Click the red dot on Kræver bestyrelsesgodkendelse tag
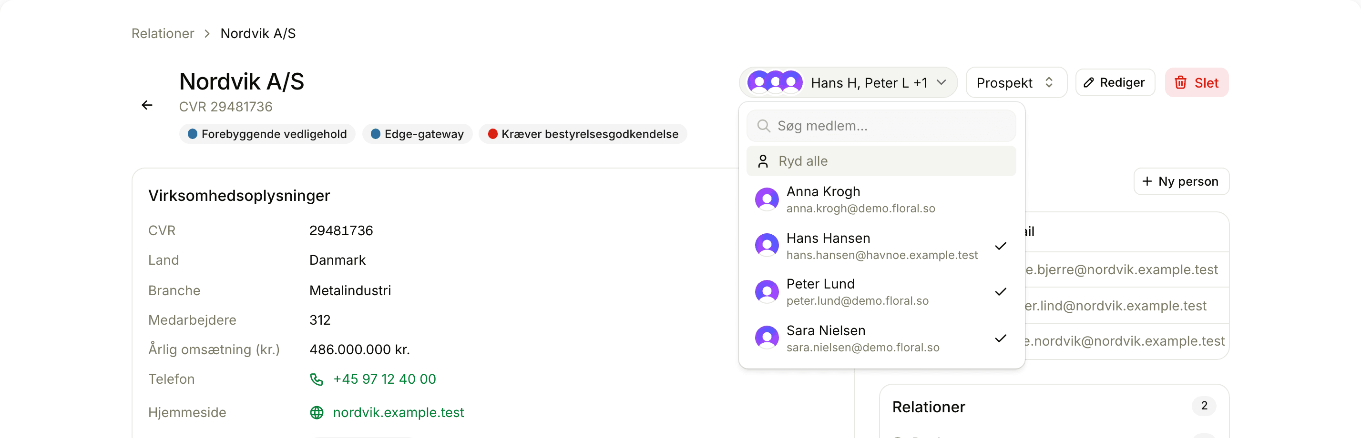The height and width of the screenshot is (438, 1361). (x=492, y=134)
